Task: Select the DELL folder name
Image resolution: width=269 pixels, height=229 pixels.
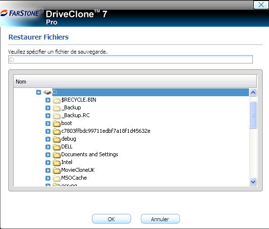Action: click(x=67, y=146)
